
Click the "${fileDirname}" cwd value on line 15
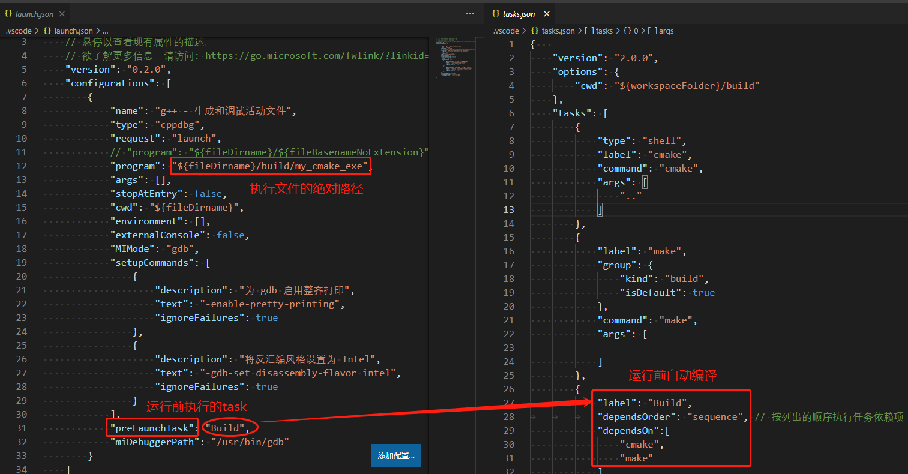pyautogui.click(x=194, y=207)
